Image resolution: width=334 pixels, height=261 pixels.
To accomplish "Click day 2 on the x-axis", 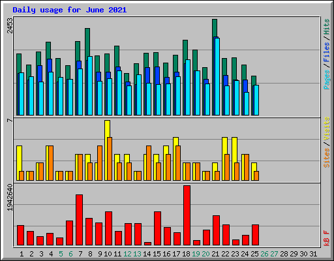I will (31, 254).
